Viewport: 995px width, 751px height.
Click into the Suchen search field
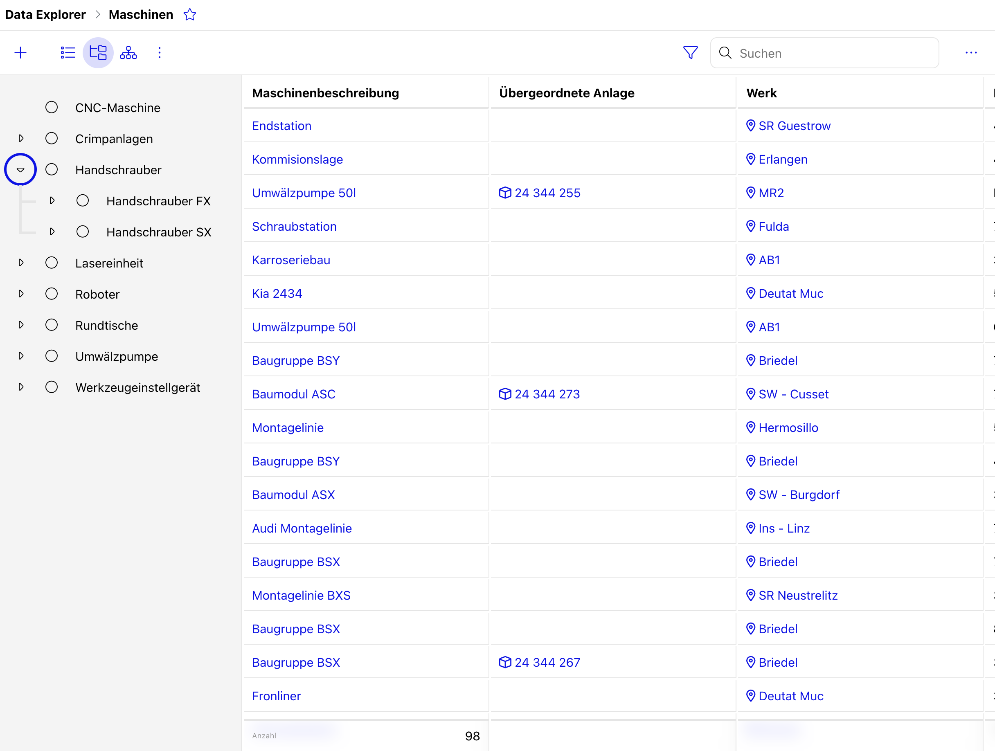click(x=824, y=53)
